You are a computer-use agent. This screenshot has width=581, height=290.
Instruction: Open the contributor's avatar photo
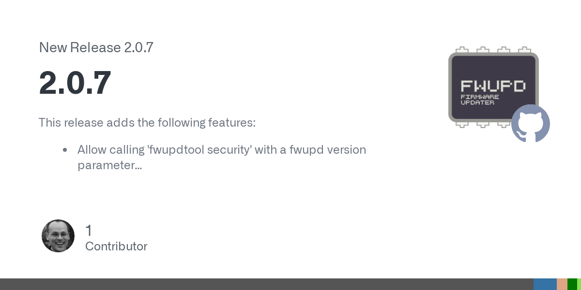(58, 236)
